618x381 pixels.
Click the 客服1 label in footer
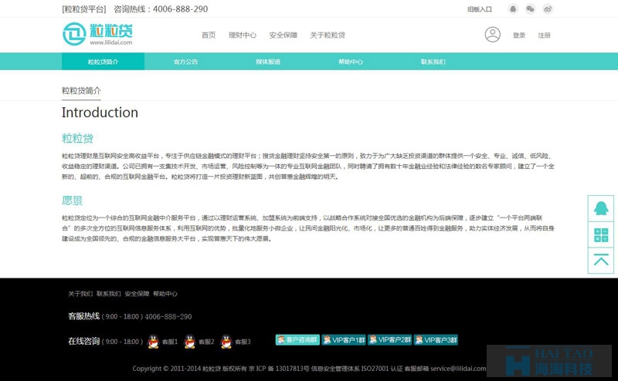coord(170,342)
